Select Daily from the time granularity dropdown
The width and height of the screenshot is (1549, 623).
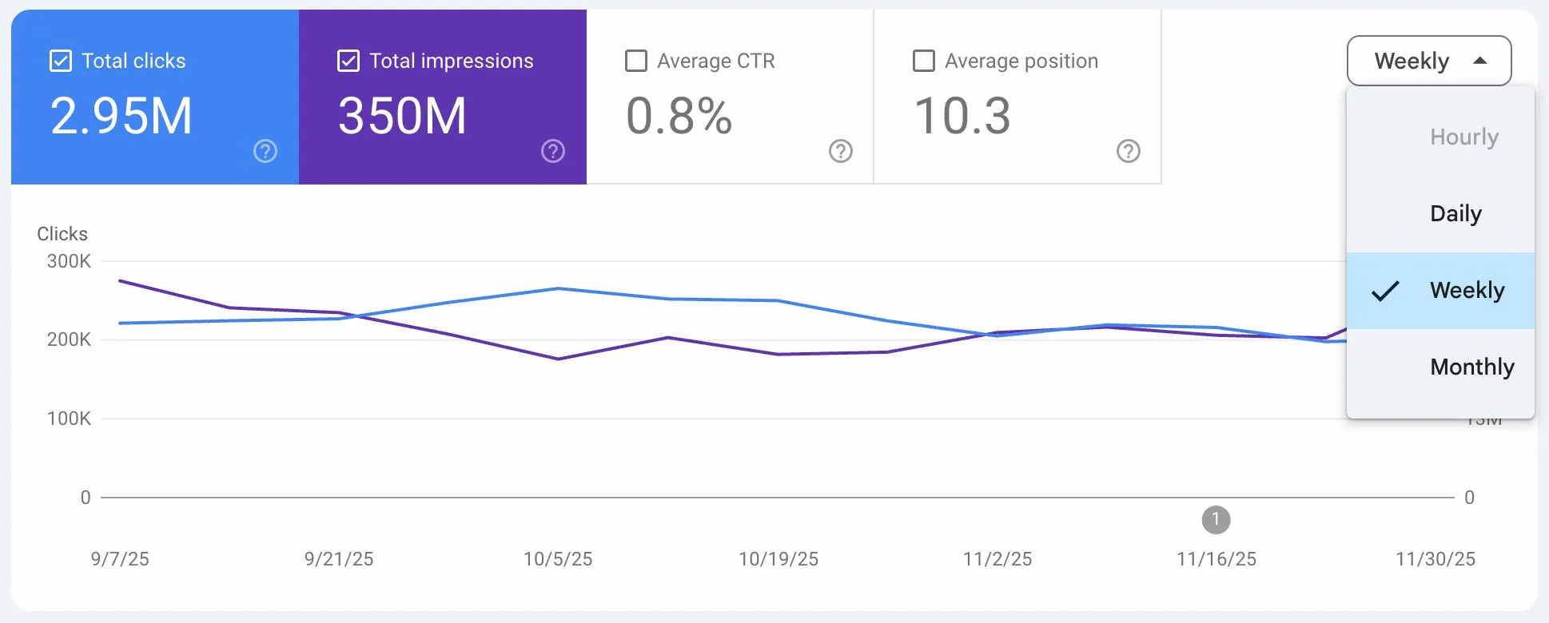pyautogui.click(x=1455, y=213)
